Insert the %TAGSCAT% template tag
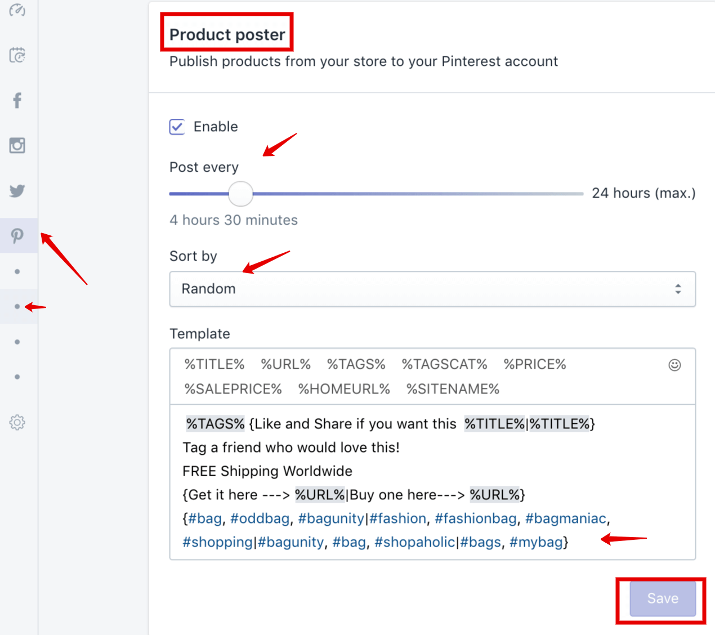715x635 pixels. [445, 364]
